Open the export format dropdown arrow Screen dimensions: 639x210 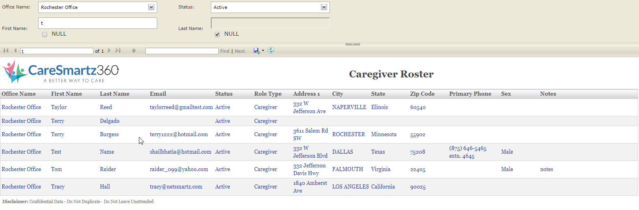point(263,51)
